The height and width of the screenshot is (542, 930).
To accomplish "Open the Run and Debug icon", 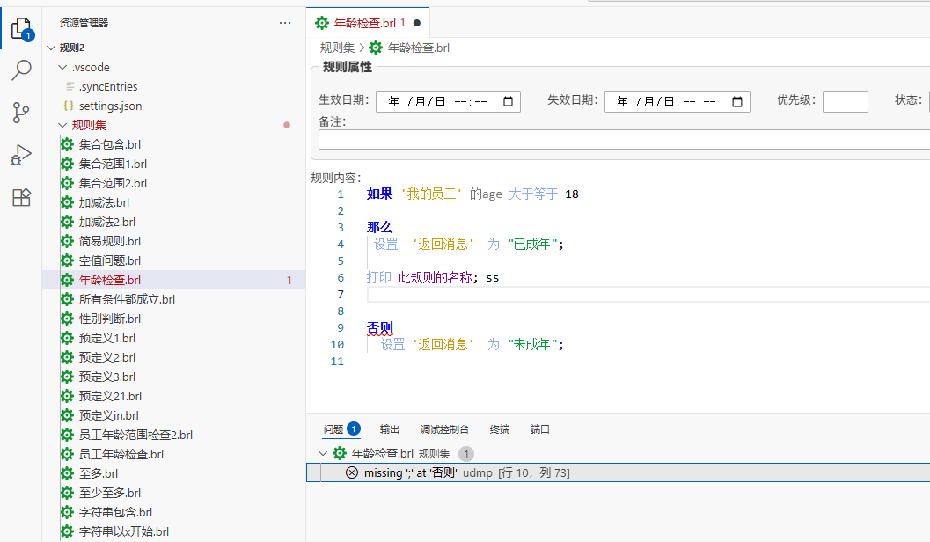I will point(21,155).
